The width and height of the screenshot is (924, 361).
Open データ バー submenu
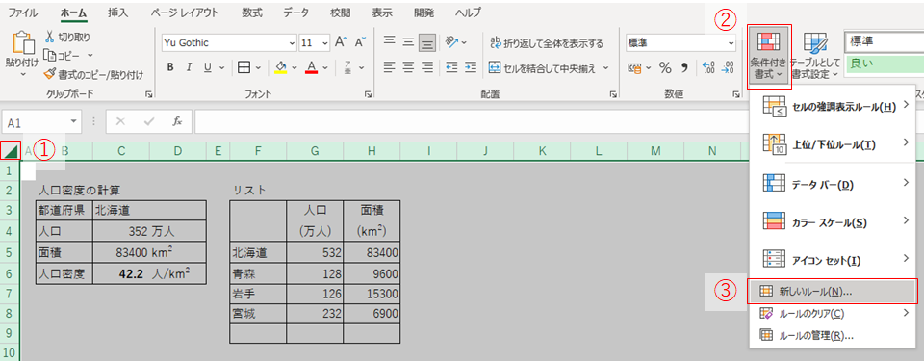(x=834, y=184)
